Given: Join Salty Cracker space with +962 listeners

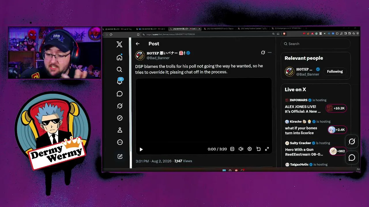Looking at the screenshot, I should click(338, 151).
